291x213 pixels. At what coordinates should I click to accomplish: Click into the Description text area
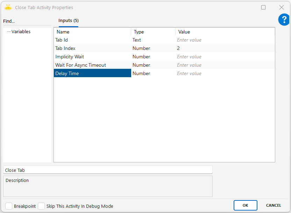pos(108,187)
